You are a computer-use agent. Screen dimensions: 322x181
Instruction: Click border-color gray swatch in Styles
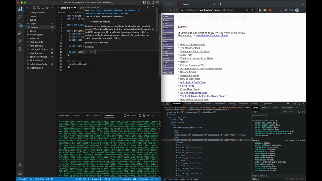coord(271,168)
